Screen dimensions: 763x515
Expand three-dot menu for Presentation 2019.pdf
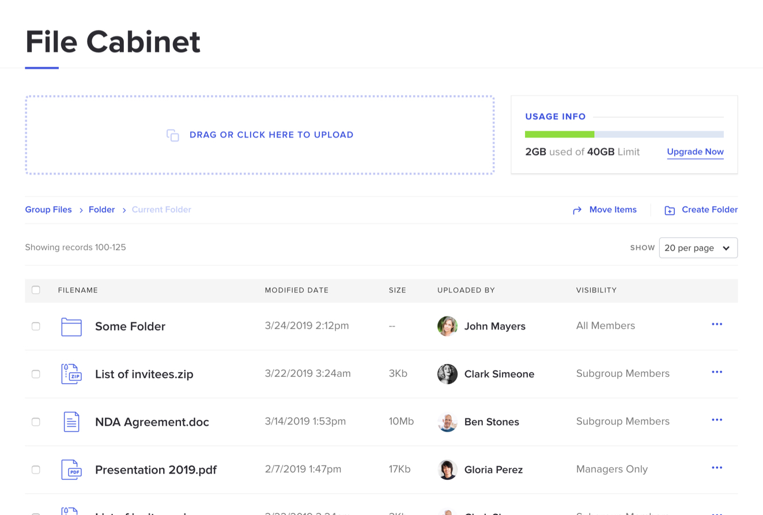click(717, 468)
